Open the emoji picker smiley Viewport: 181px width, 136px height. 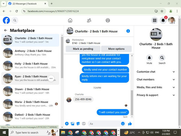(123, 124)
